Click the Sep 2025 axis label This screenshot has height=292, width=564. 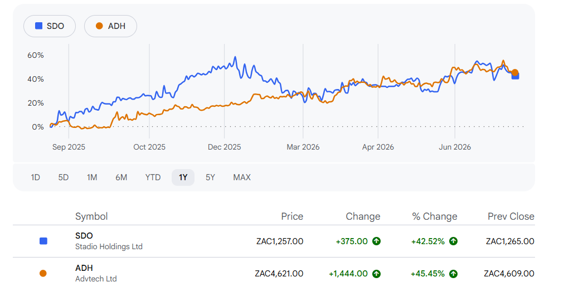(69, 147)
